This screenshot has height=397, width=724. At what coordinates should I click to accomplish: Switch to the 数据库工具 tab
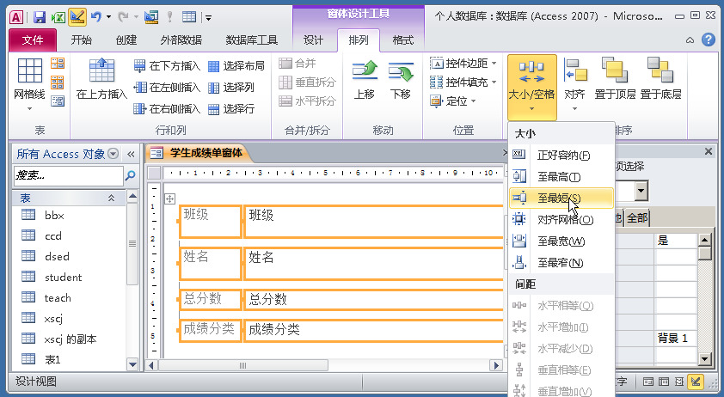coord(251,40)
